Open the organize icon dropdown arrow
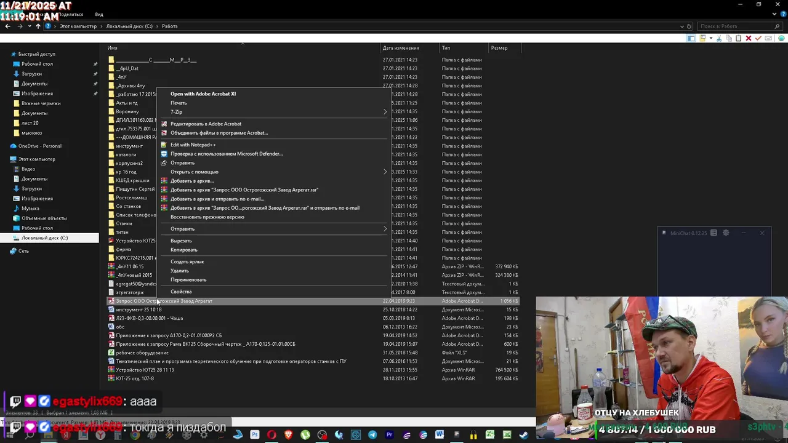 [711, 38]
